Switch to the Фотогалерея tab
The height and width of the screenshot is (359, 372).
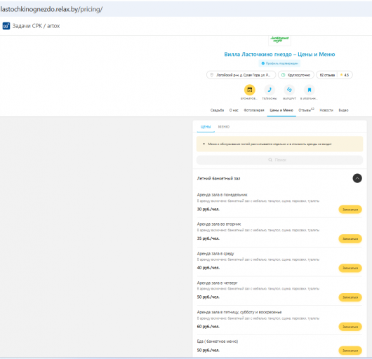click(254, 110)
